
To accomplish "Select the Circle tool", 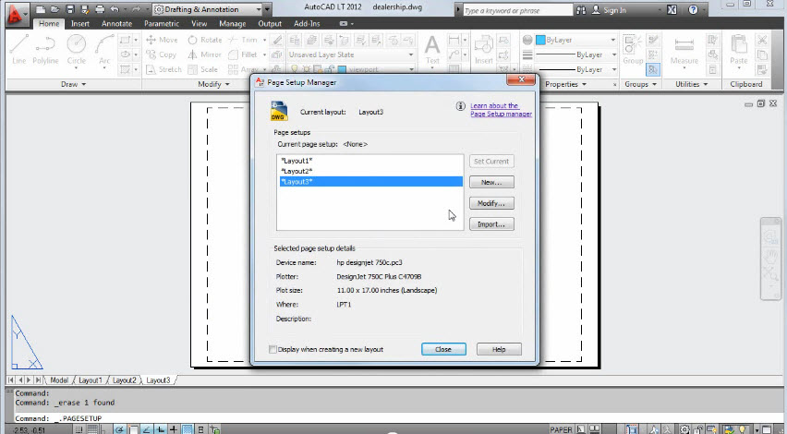I will [x=77, y=49].
